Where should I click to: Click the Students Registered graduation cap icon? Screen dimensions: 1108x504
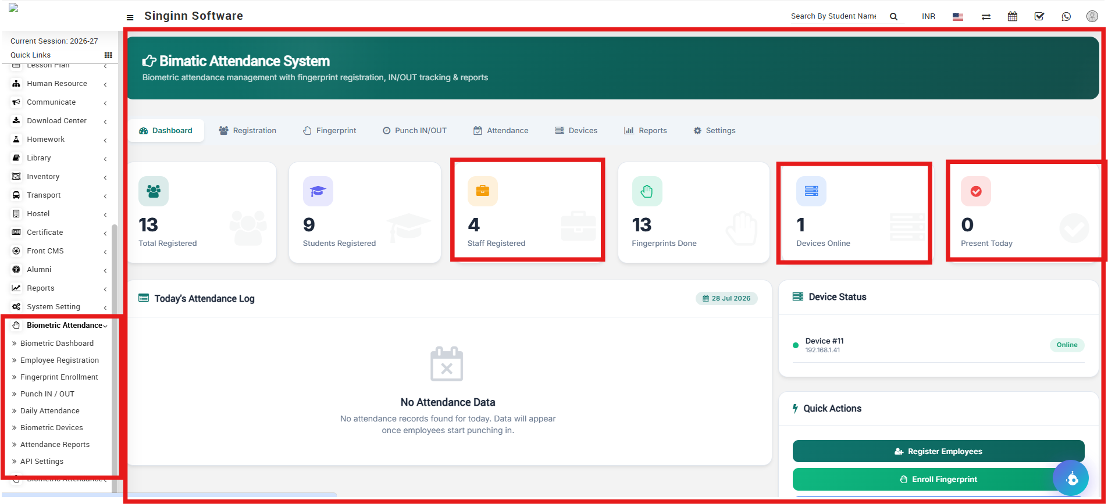click(318, 191)
